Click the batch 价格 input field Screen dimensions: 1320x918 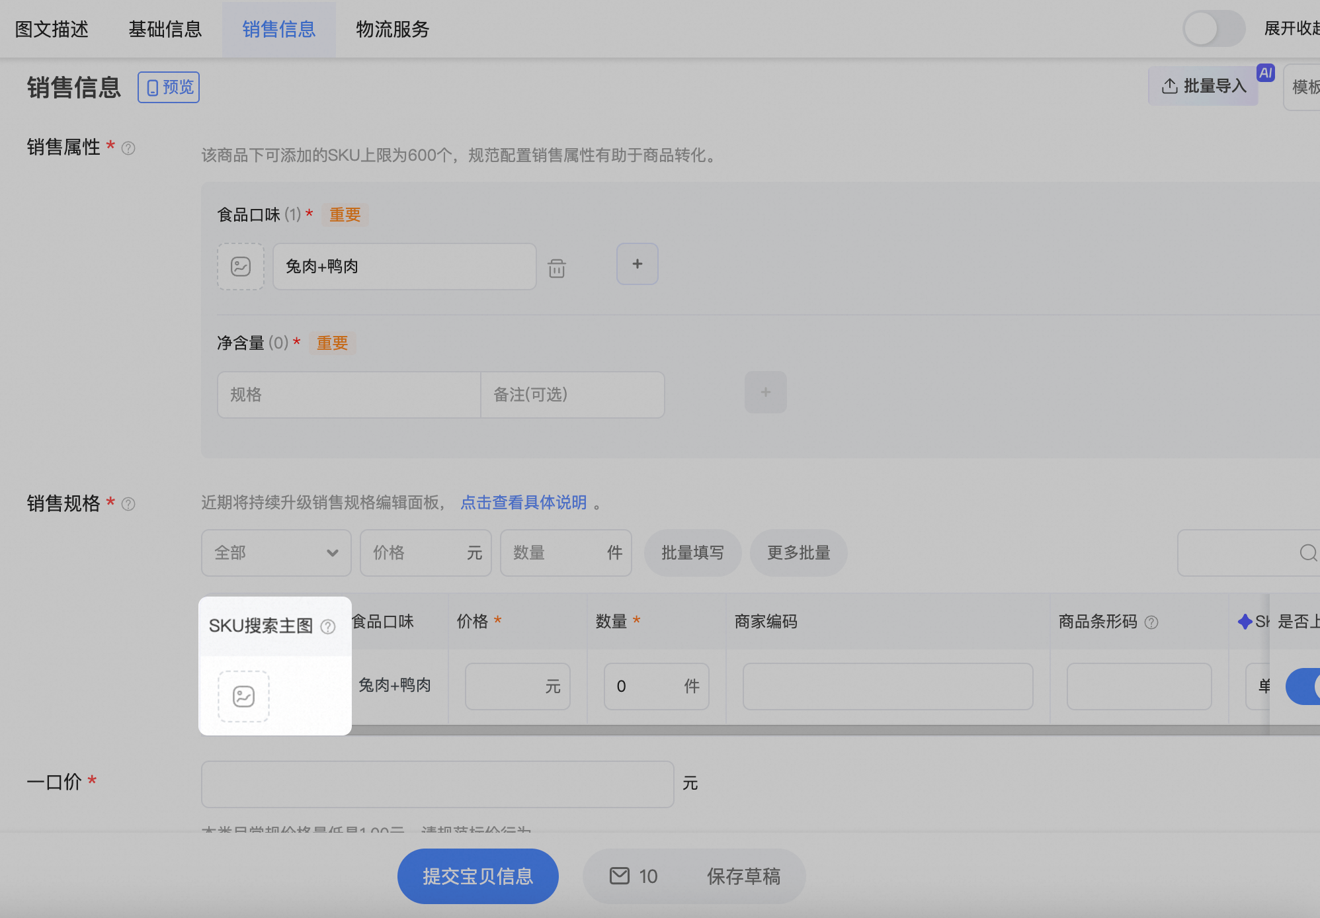pyautogui.click(x=426, y=553)
